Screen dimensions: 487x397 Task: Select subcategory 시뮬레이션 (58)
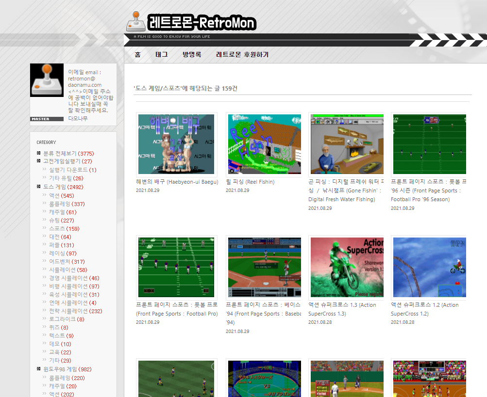click(68, 270)
